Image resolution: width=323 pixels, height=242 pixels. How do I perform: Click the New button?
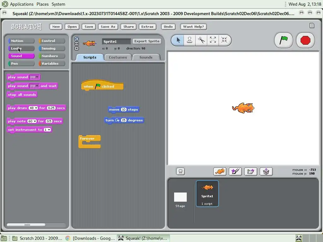click(56, 26)
